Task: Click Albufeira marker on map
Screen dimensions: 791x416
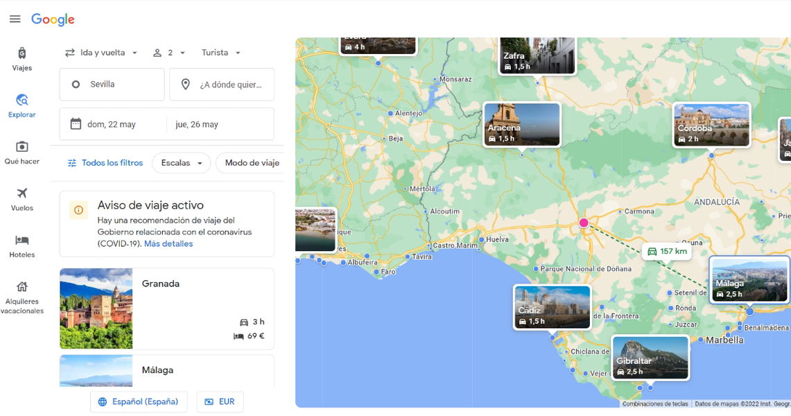Action: 343,262
